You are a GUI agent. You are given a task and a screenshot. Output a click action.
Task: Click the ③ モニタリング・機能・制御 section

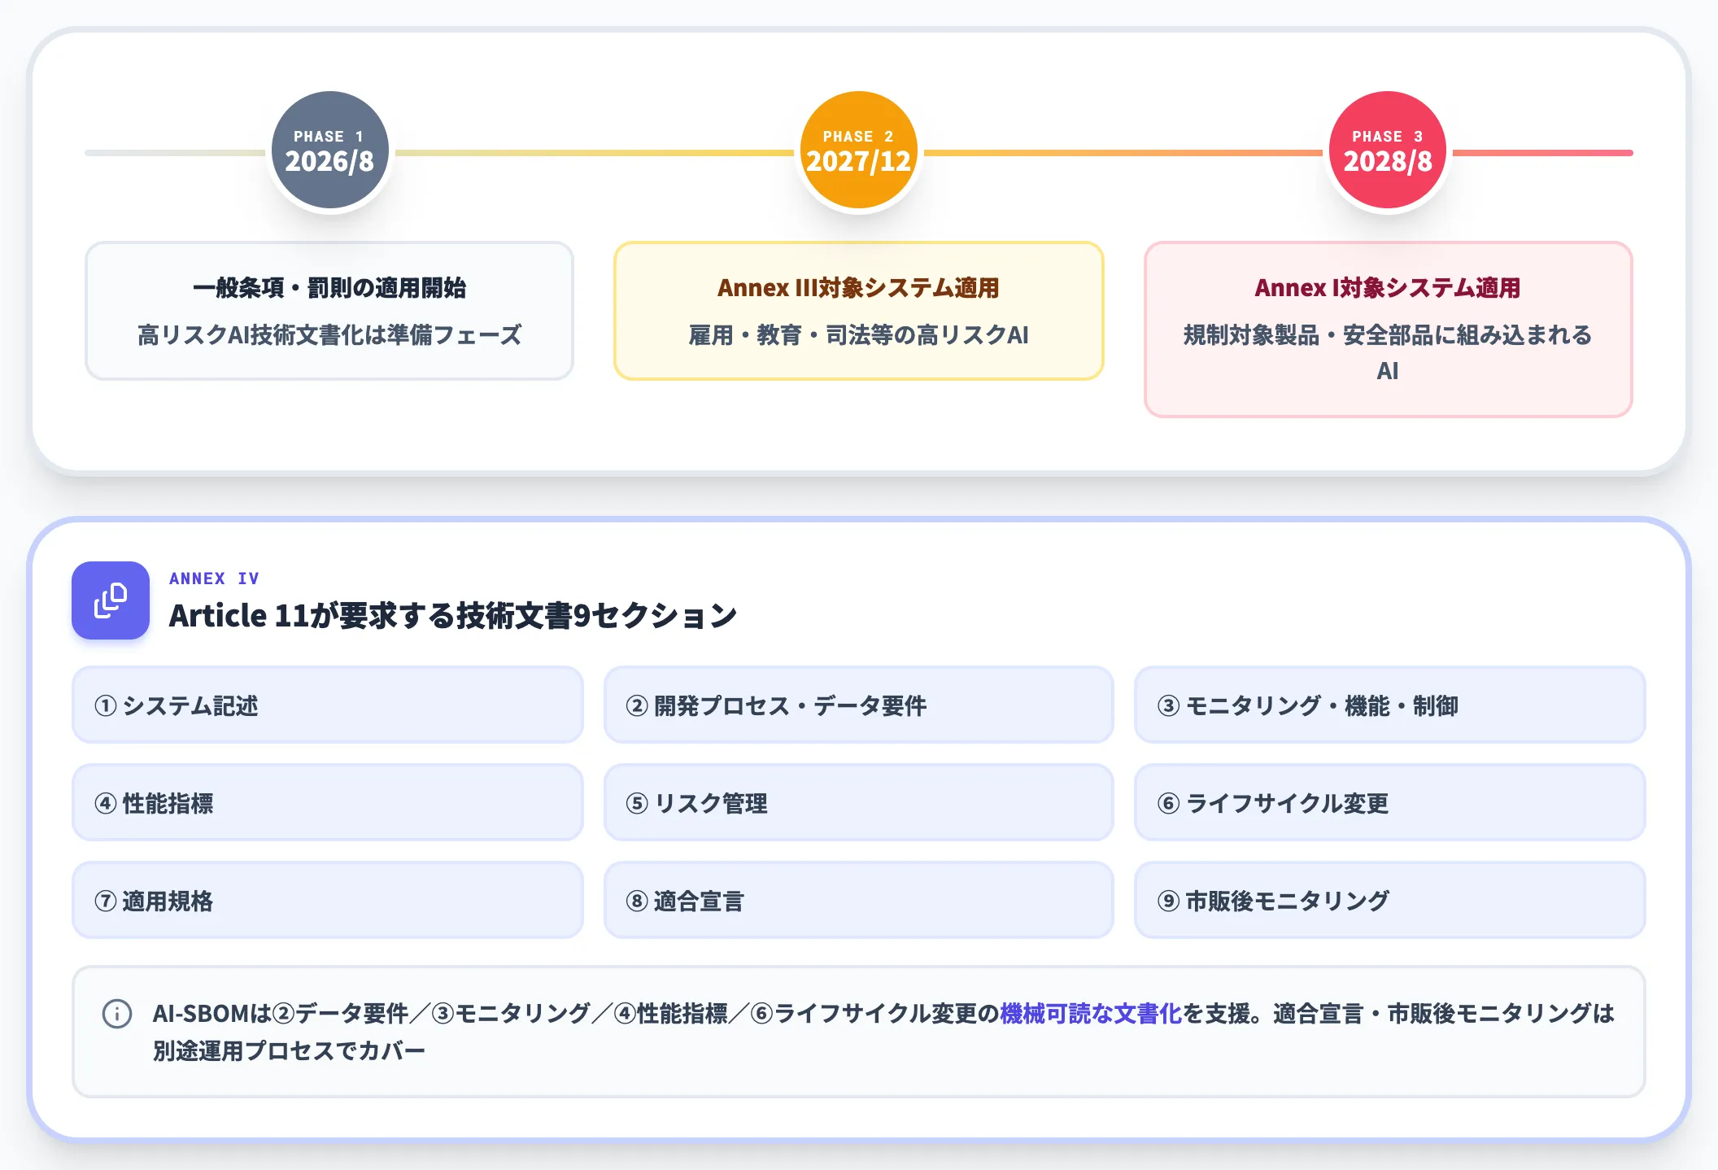(1389, 705)
